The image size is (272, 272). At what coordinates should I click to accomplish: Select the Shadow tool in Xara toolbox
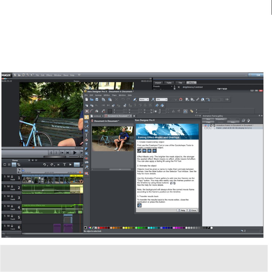click(86, 149)
